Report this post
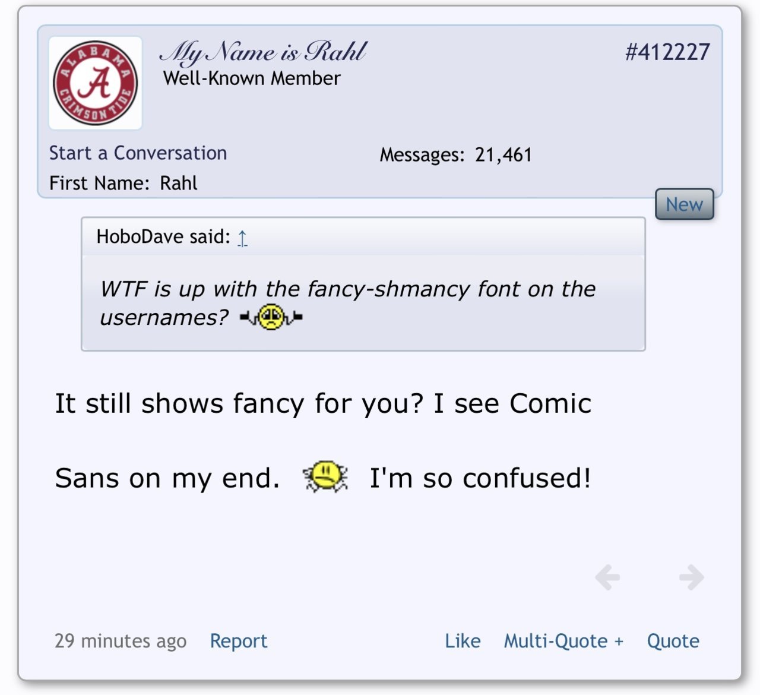This screenshot has width=760, height=695. (x=239, y=641)
